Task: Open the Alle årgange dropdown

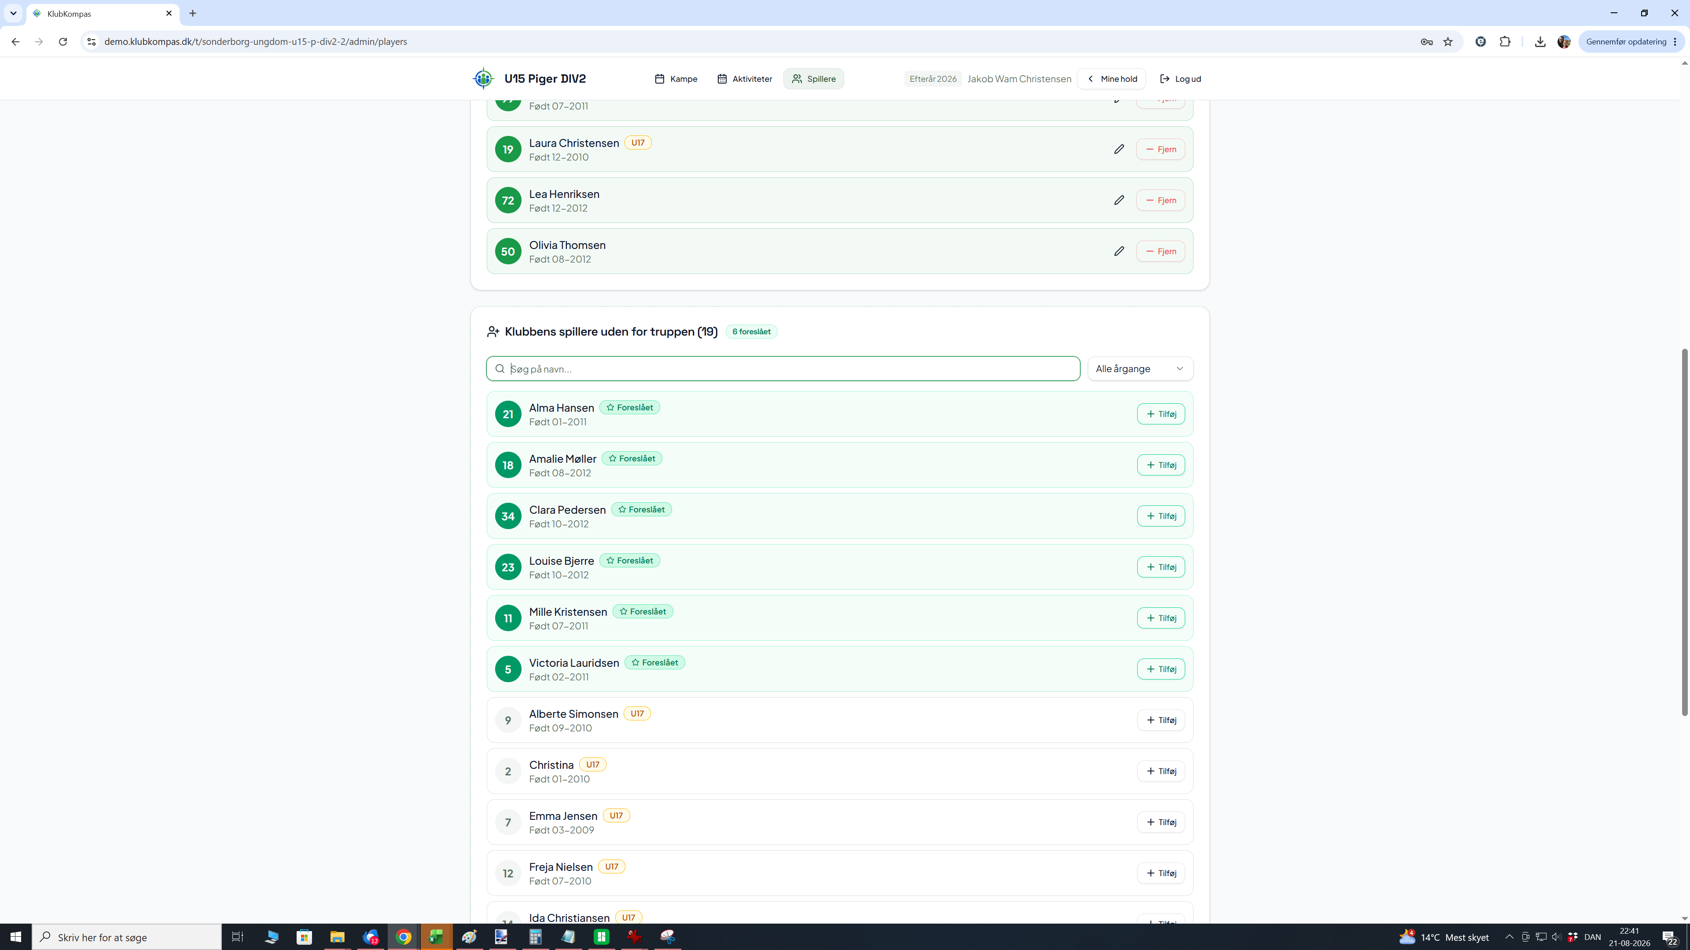Action: (x=1140, y=369)
